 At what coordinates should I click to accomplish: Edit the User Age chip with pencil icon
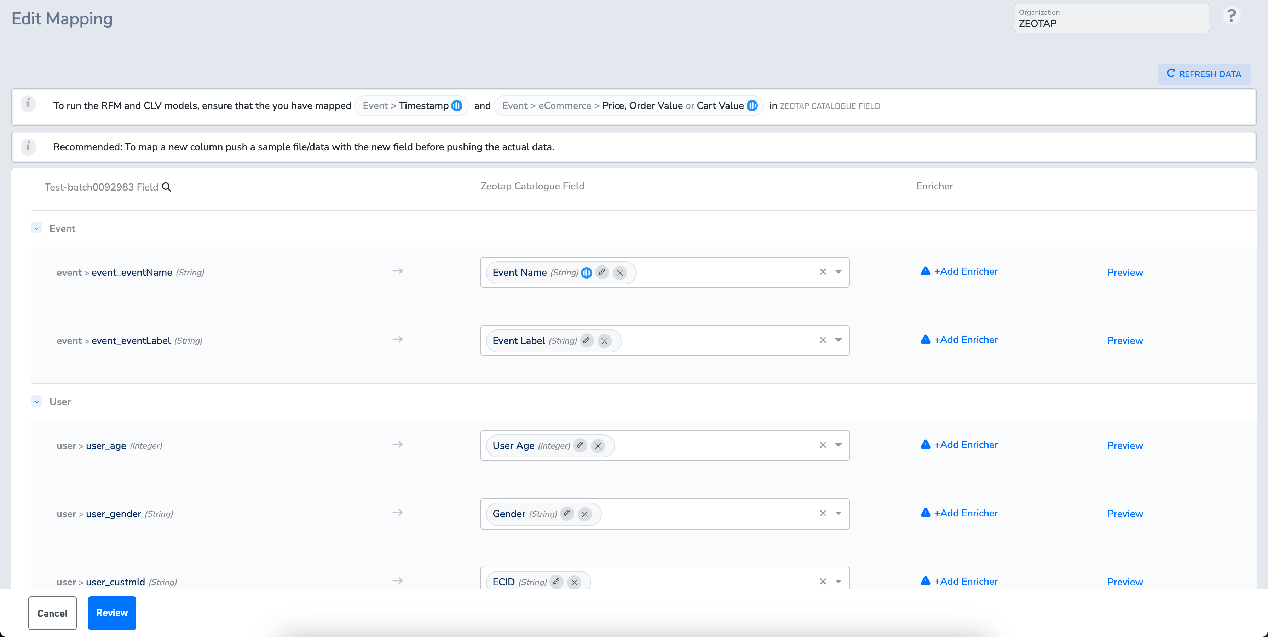point(580,445)
